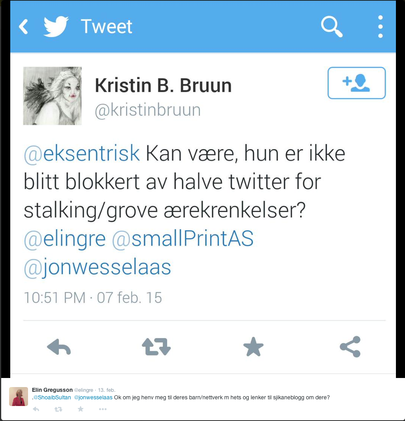Open the Kristin B. Bruun display name
Screen dimensions: 405x421
[163, 85]
